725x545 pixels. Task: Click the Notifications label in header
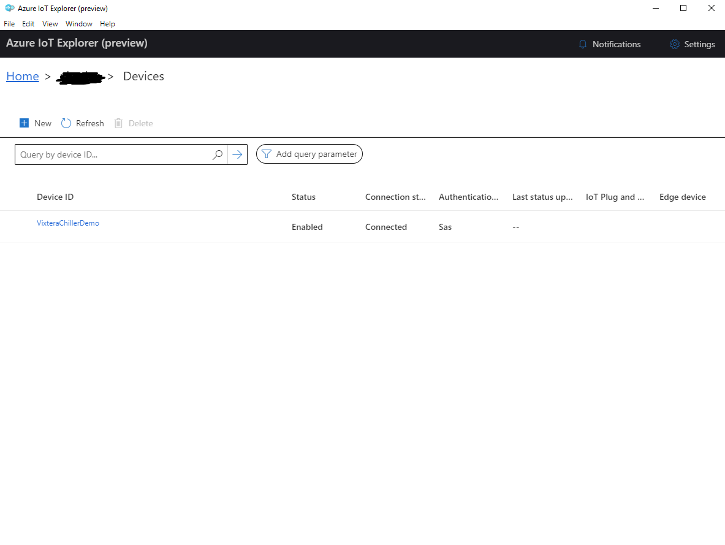[617, 44]
